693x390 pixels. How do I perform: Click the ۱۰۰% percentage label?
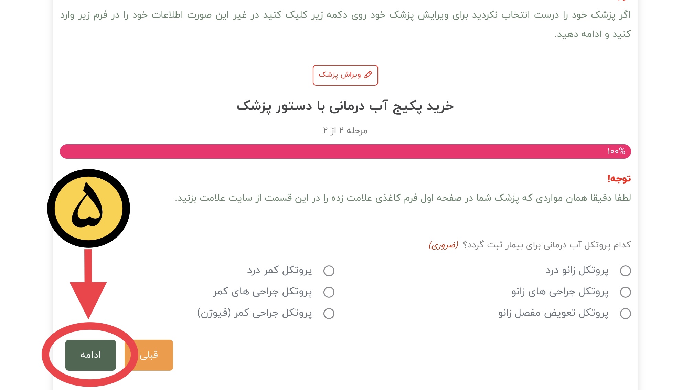click(616, 151)
